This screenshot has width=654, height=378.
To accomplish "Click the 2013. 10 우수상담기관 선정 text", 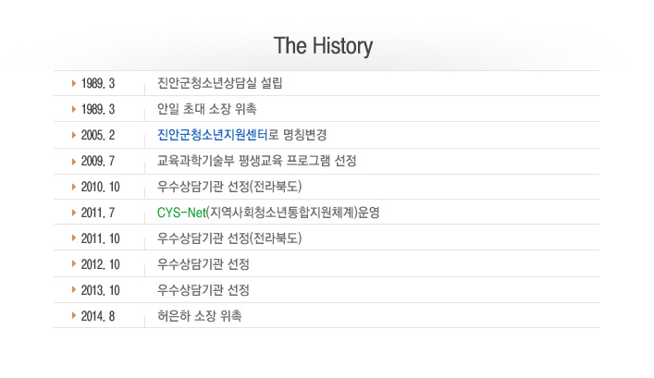I will tap(204, 289).
